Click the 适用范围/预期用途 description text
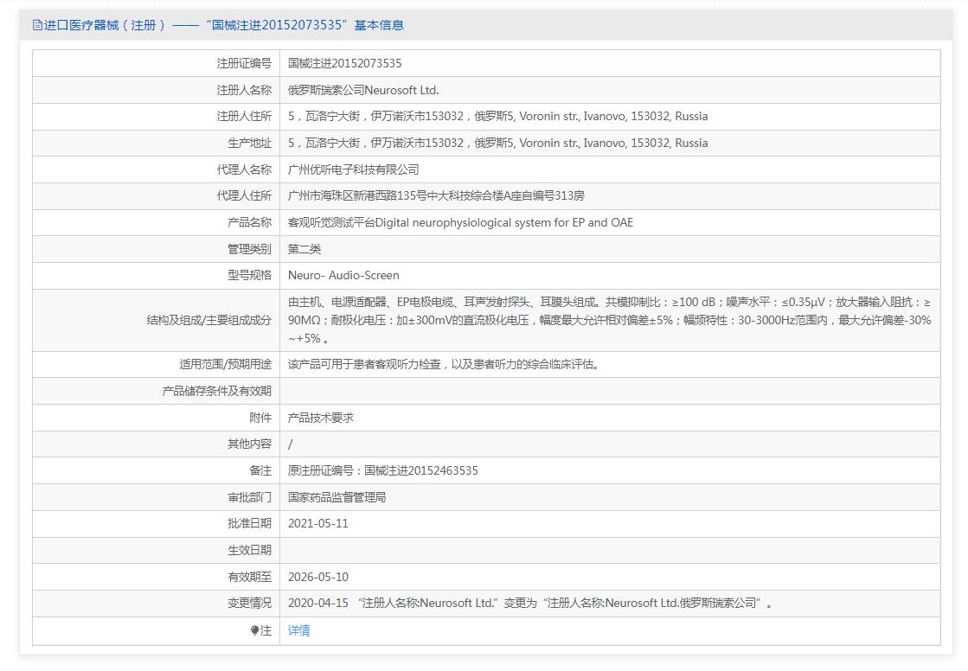968x671 pixels. coord(443,364)
